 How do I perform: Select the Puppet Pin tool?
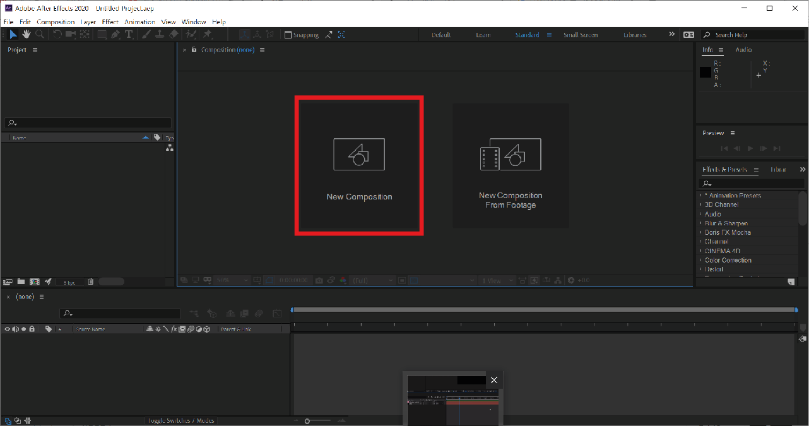[207, 35]
